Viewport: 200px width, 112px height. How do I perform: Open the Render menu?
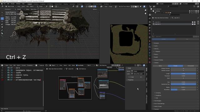pos(12,4)
